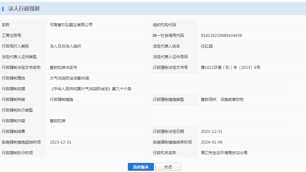This screenshot has height=172, width=306.
Task: Click document name 查封扣押决定书
Action: pos(63,68)
